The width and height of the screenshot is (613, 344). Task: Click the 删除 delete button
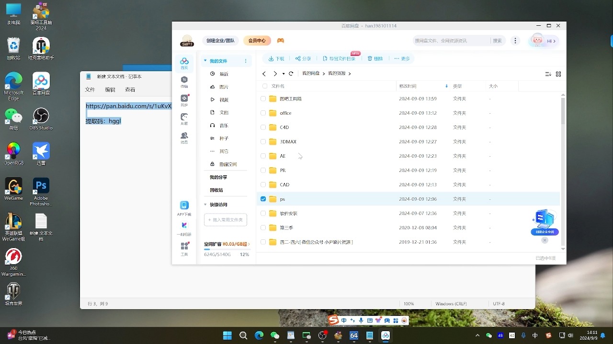pyautogui.click(x=375, y=59)
